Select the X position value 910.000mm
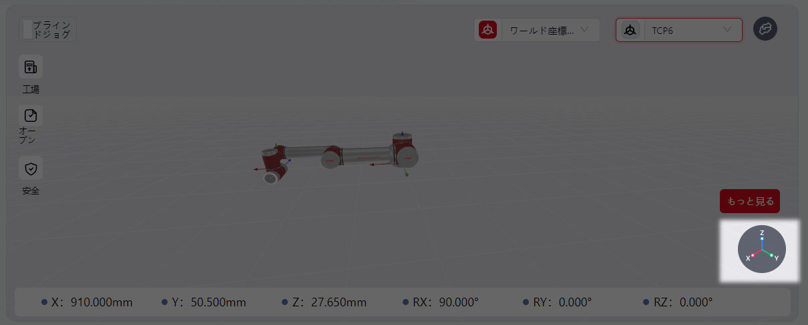808x325 pixels. point(102,302)
